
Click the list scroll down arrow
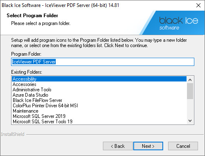pyautogui.click(x=190, y=121)
